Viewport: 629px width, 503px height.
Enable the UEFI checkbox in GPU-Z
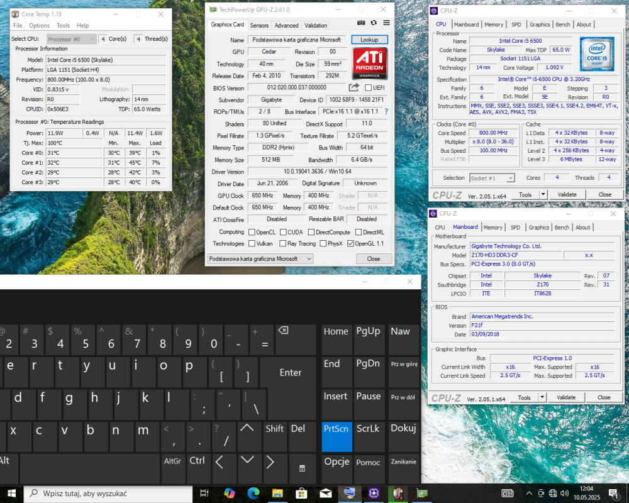(x=368, y=87)
